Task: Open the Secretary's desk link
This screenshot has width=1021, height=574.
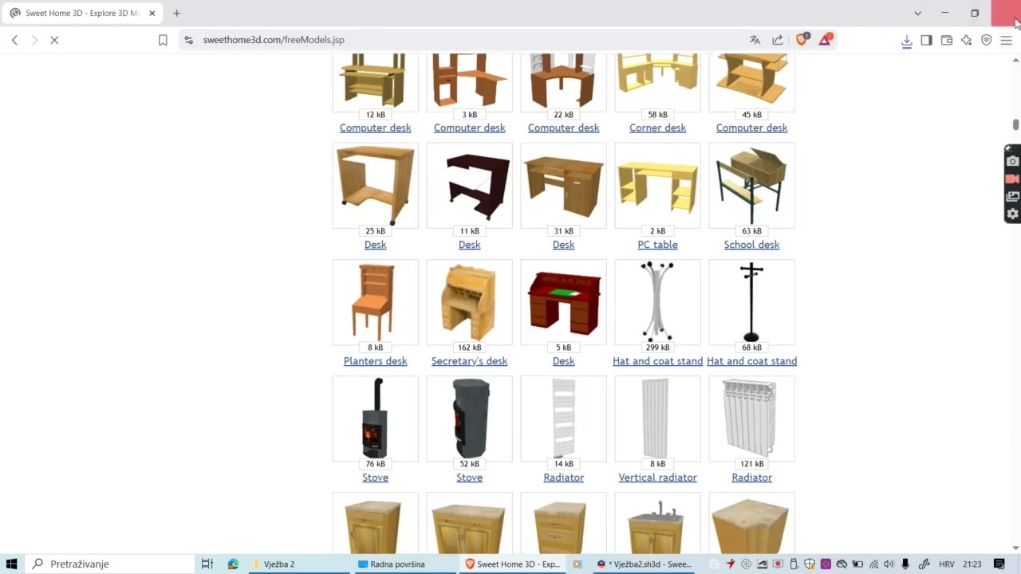Action: [469, 361]
